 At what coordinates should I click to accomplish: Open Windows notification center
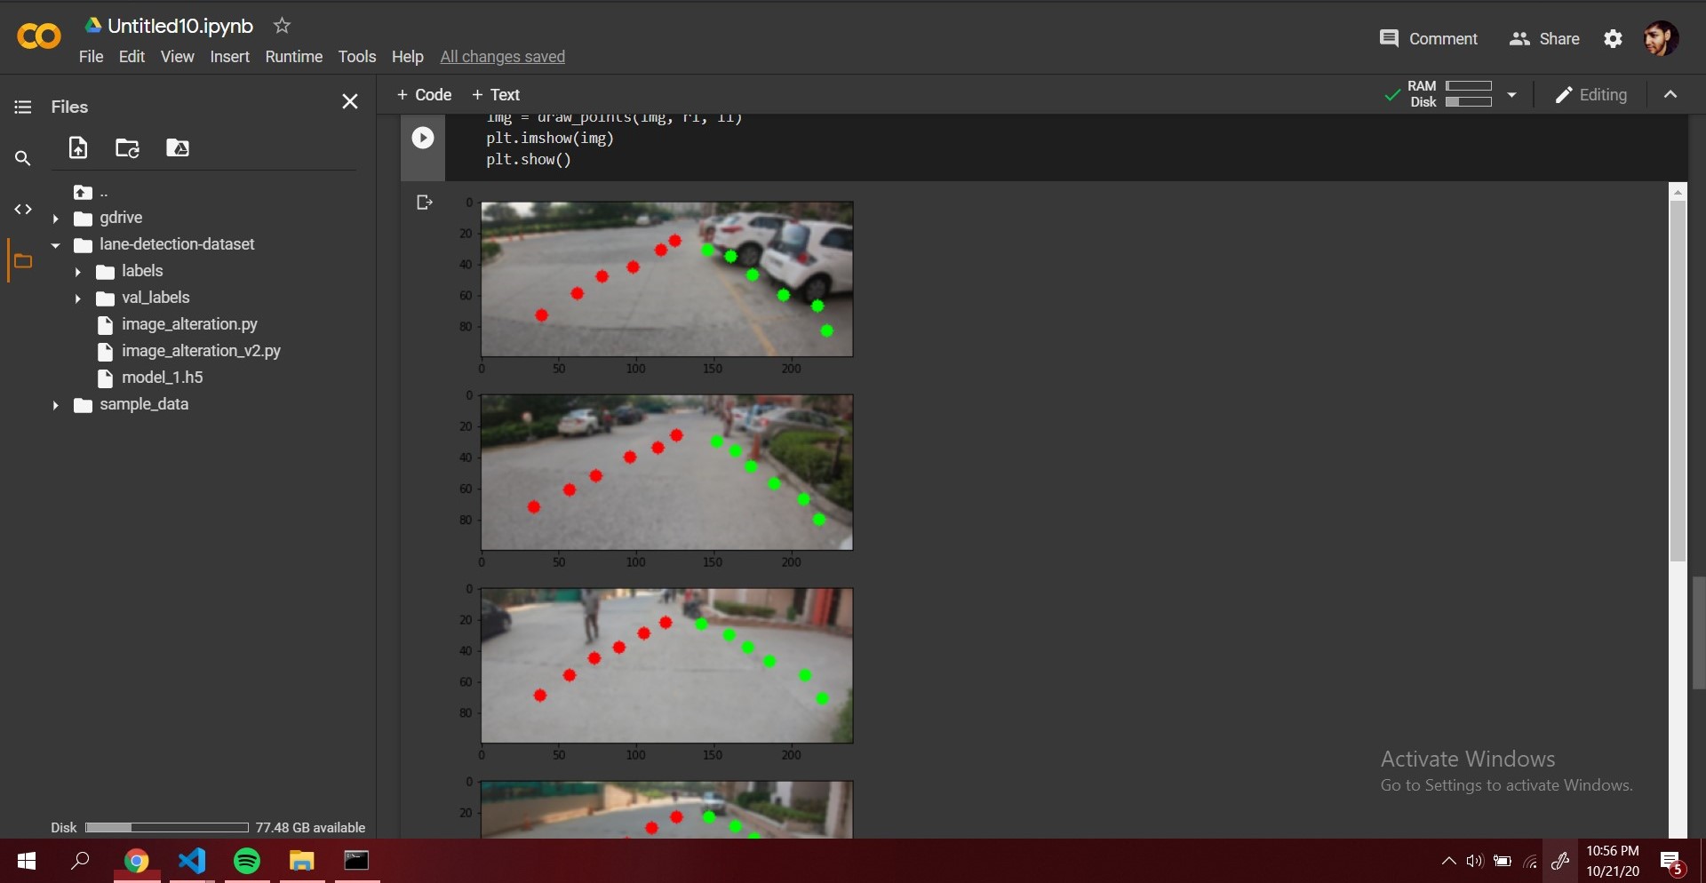click(x=1672, y=861)
